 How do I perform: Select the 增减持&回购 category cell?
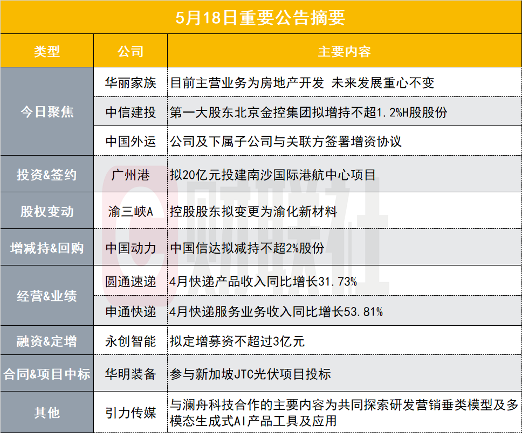47,247
